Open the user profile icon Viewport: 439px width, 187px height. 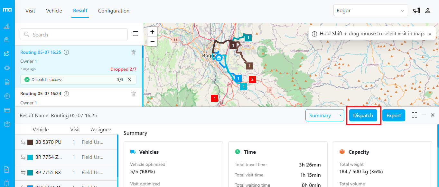point(428,11)
